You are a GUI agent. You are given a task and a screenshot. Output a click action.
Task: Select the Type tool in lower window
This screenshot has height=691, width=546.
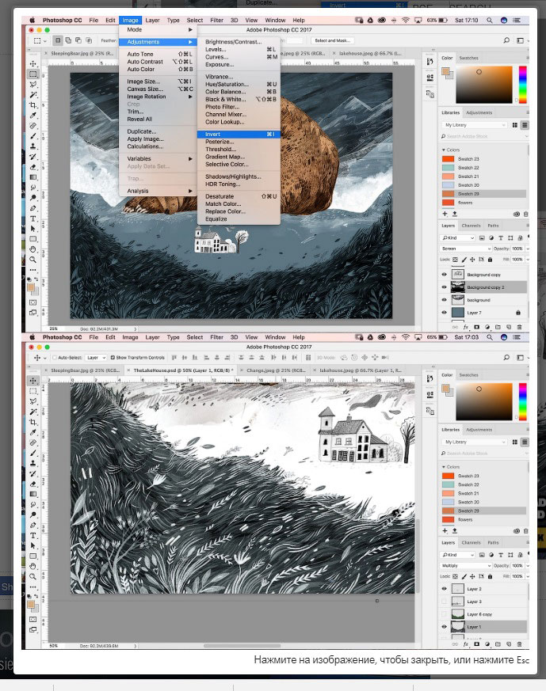click(33, 535)
